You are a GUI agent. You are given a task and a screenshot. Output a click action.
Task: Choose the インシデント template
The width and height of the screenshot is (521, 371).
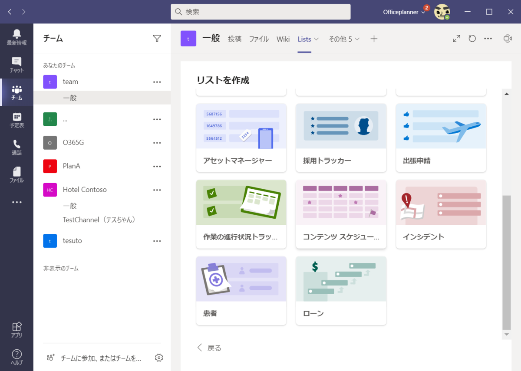pyautogui.click(x=441, y=214)
